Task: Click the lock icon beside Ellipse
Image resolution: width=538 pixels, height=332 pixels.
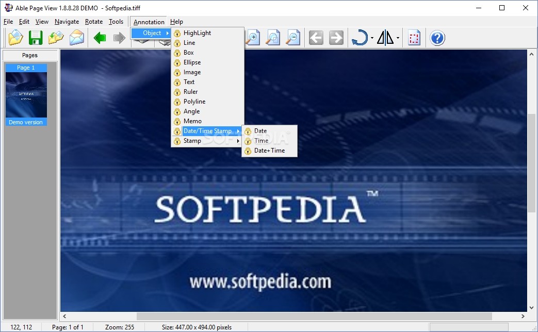Action: coord(177,63)
